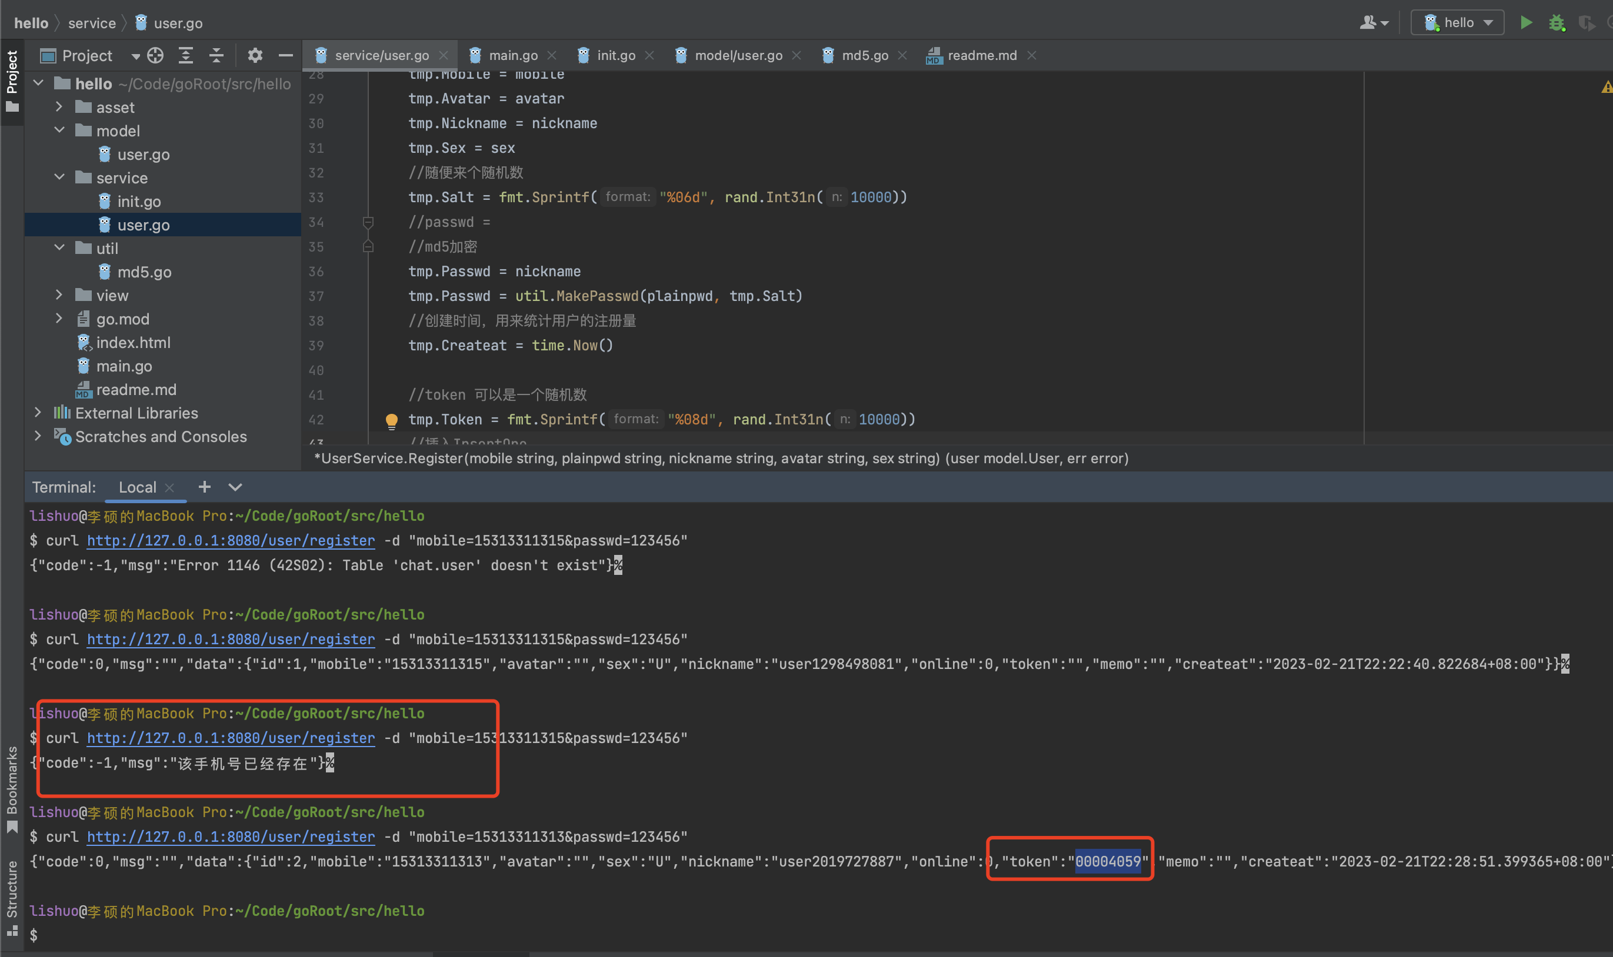Image resolution: width=1613 pixels, height=957 pixels.
Task: Click hello in the breadcrumb path
Action: 31,23
